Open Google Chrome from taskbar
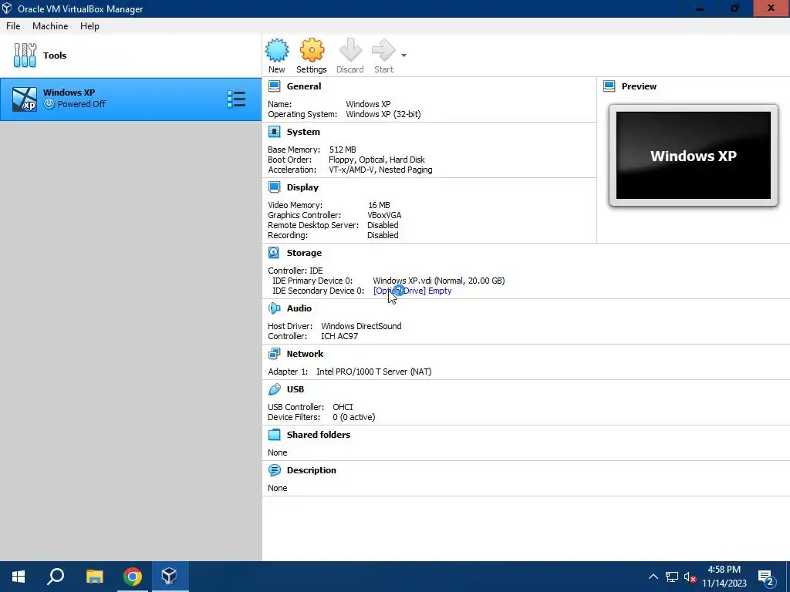Image resolution: width=790 pixels, height=592 pixels. click(x=133, y=577)
